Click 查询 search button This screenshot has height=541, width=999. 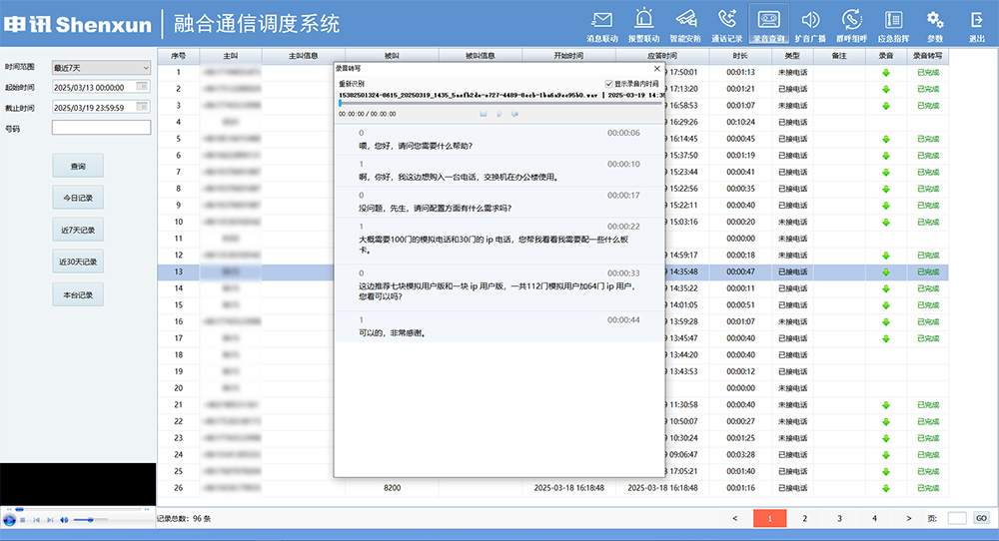[78, 166]
